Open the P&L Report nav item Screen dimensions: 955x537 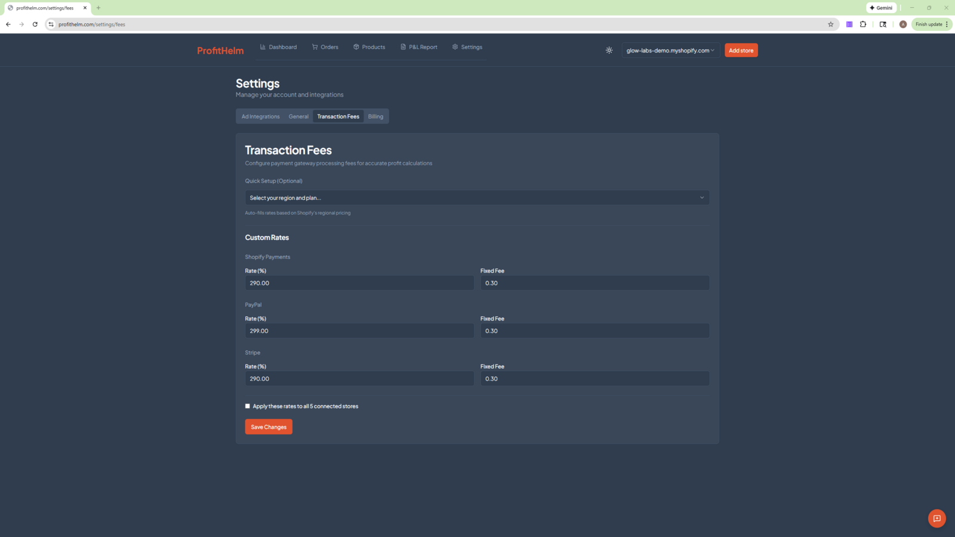pyautogui.click(x=418, y=47)
